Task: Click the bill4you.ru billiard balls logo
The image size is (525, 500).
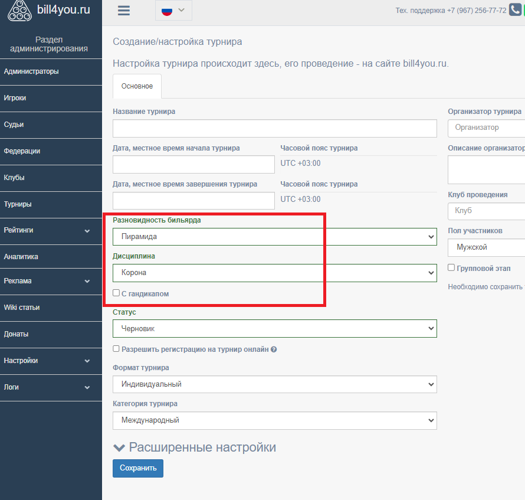Action: tap(19, 11)
